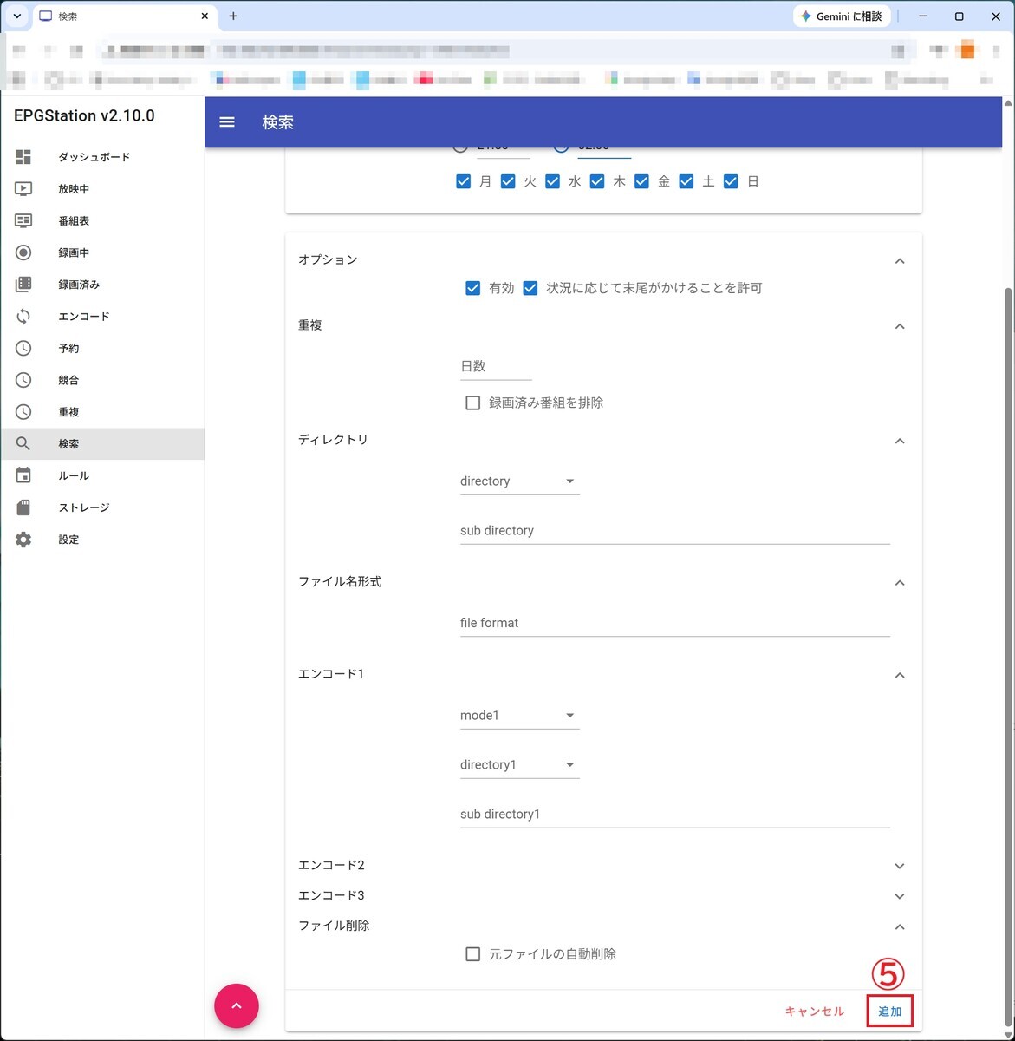Open the directory1 dropdown

pyautogui.click(x=520, y=765)
